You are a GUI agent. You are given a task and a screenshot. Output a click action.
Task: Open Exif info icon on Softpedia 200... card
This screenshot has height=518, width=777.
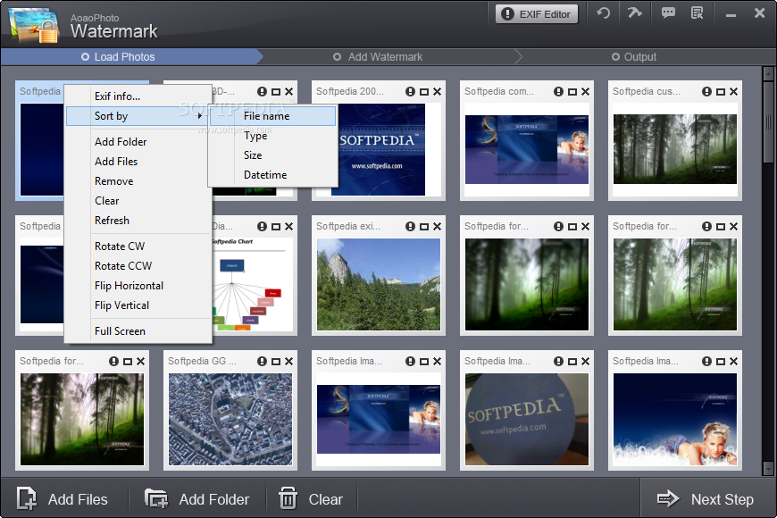410,92
